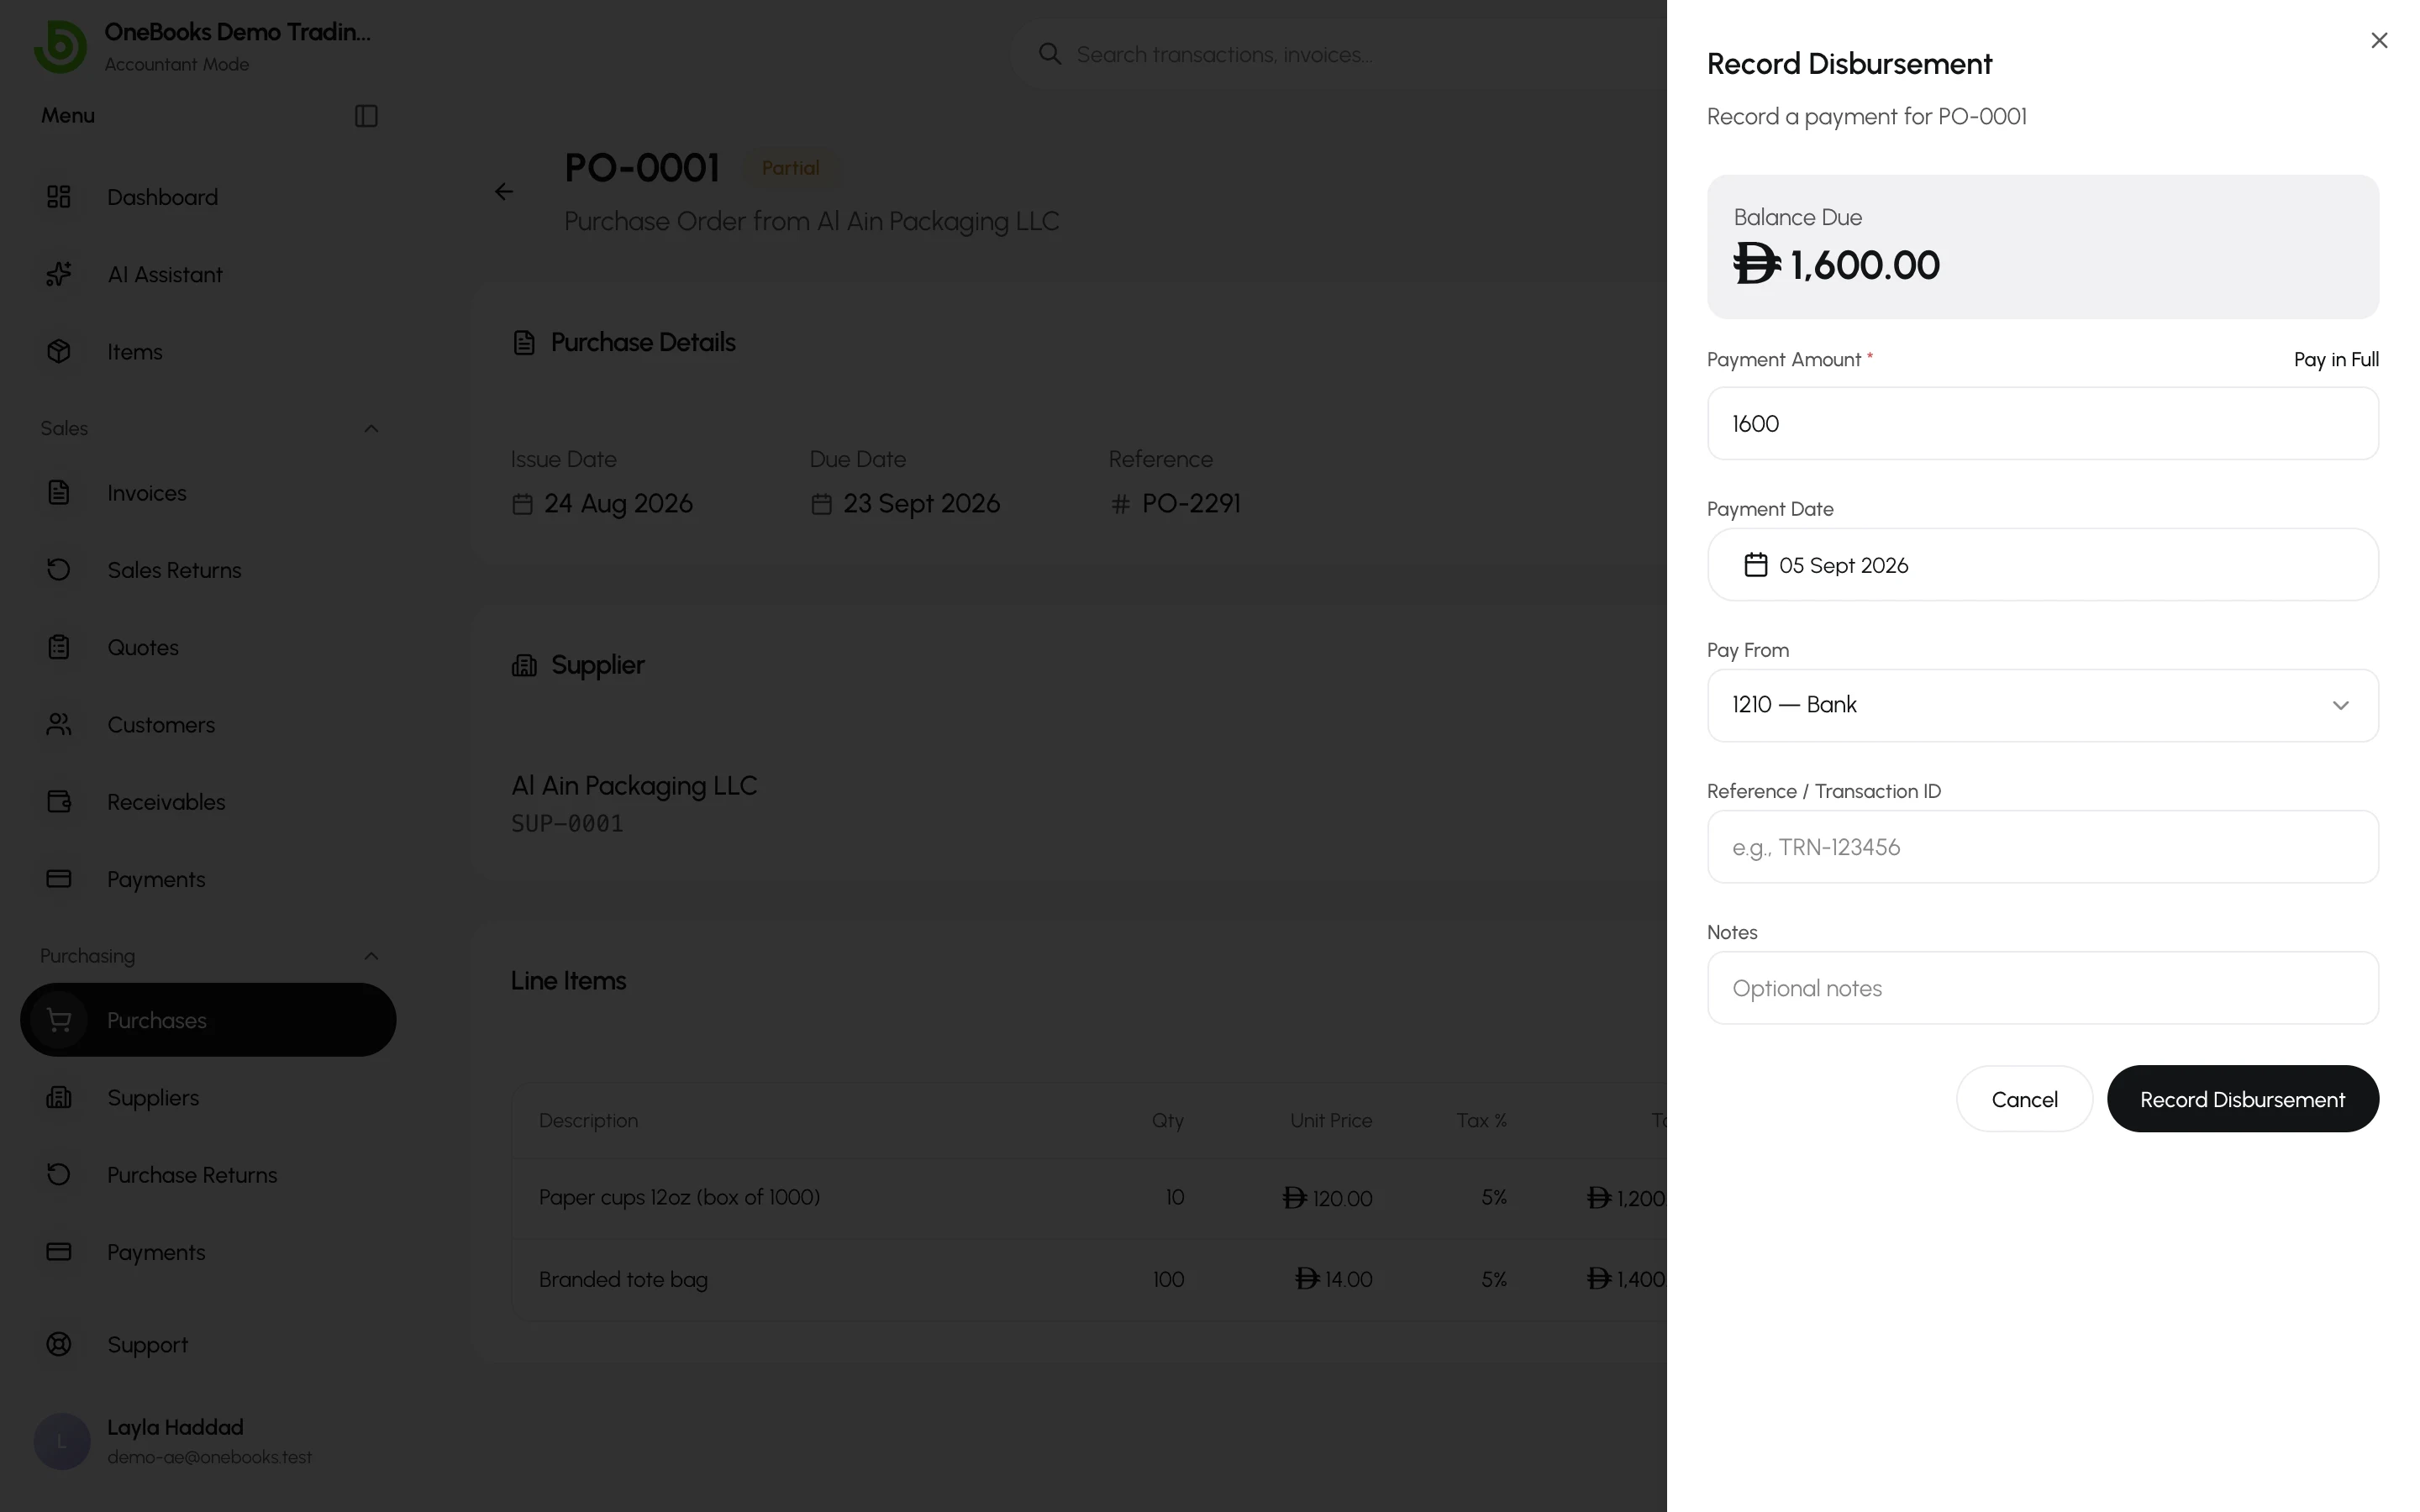
Task: Open Receivables in the sidebar
Action: tap(208, 802)
